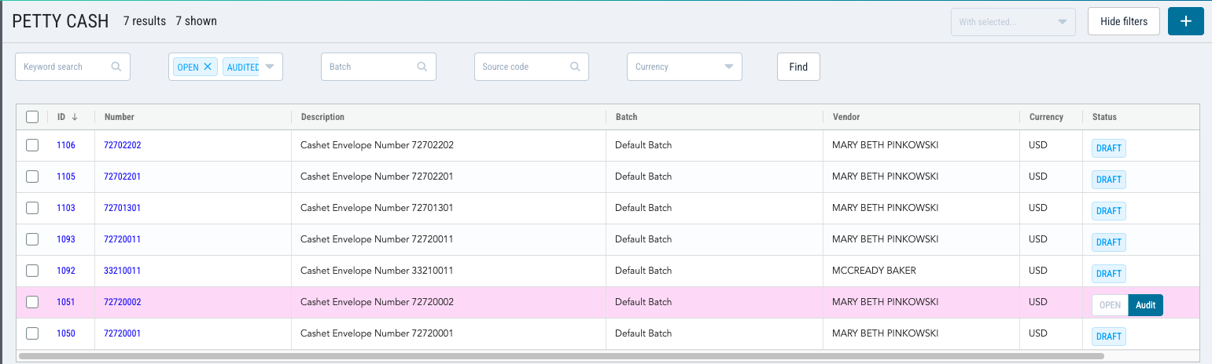Sort by the ID column arrow
The image size is (1212, 364).
click(75, 117)
